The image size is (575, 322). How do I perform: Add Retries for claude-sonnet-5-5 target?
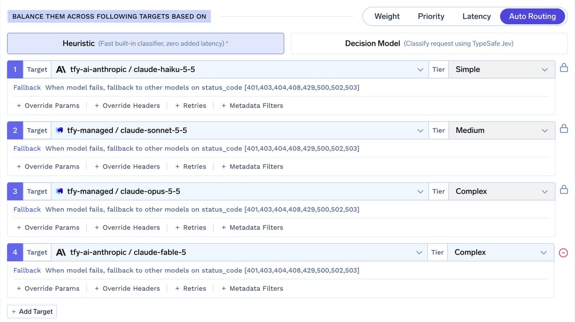190,166
